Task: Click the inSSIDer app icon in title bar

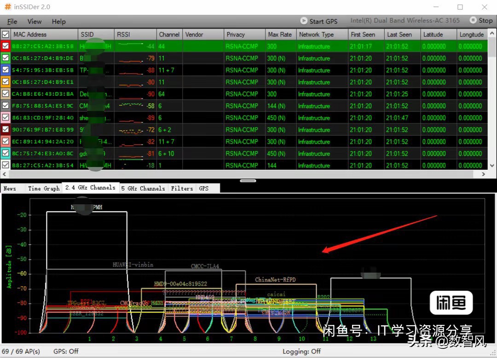Action: coord(7,7)
